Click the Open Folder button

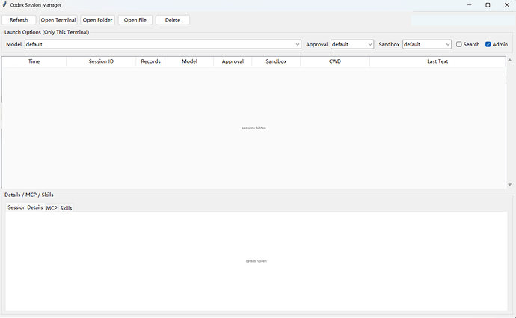point(97,20)
